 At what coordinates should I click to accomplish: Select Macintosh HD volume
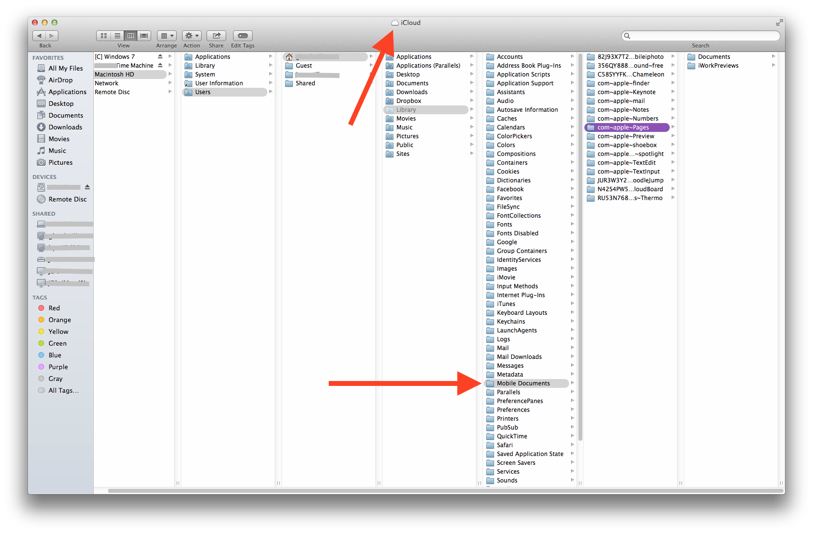tap(130, 75)
